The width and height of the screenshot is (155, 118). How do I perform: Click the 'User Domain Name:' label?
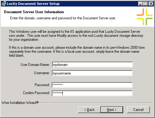click(35, 65)
